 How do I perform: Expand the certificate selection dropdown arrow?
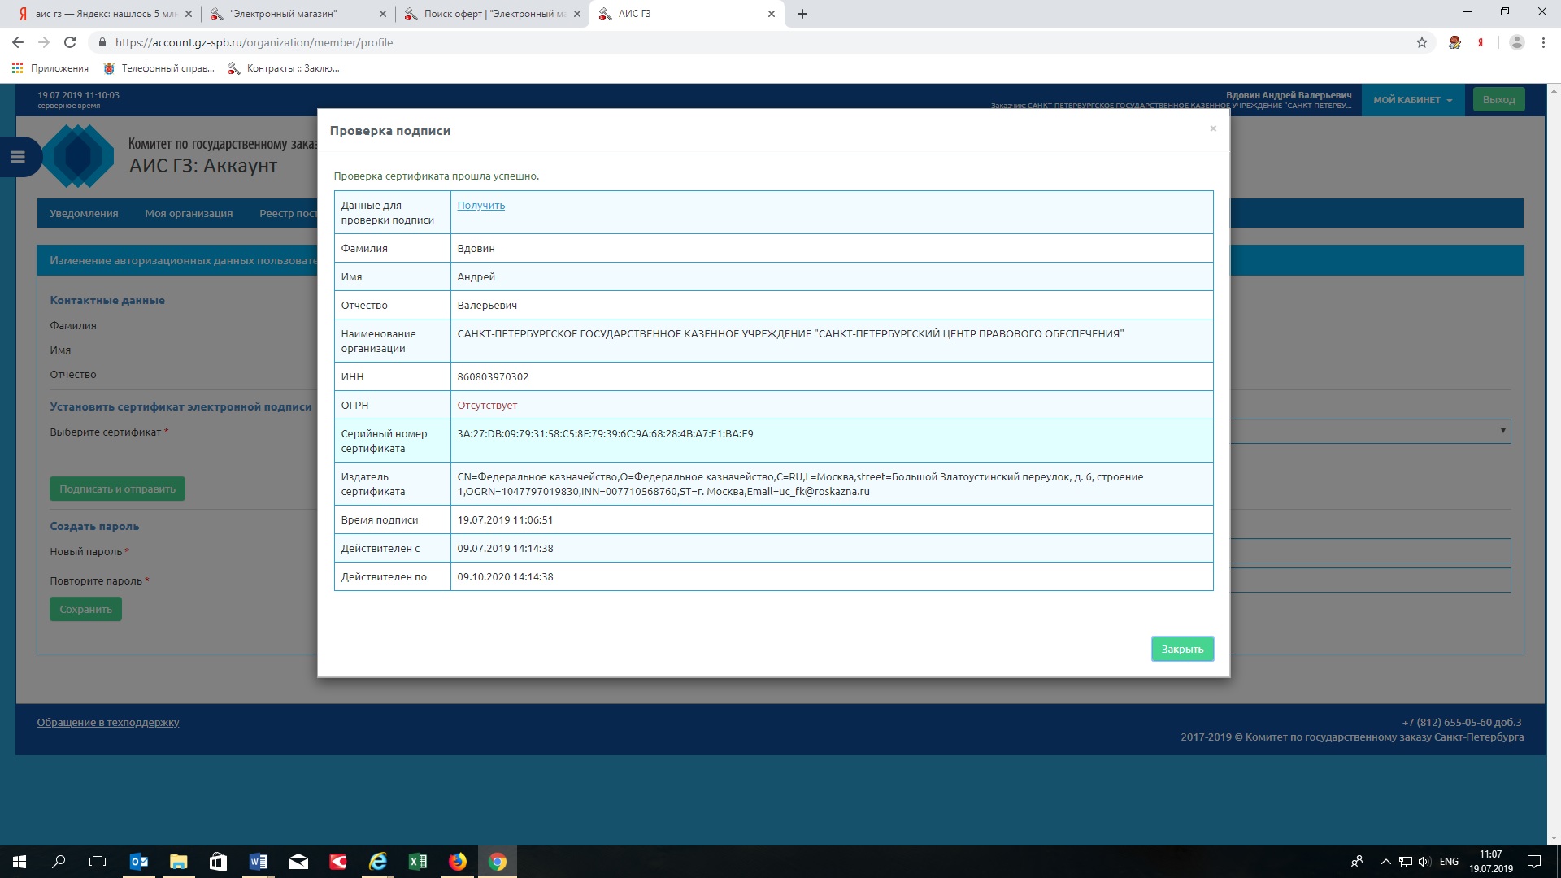tap(1502, 431)
